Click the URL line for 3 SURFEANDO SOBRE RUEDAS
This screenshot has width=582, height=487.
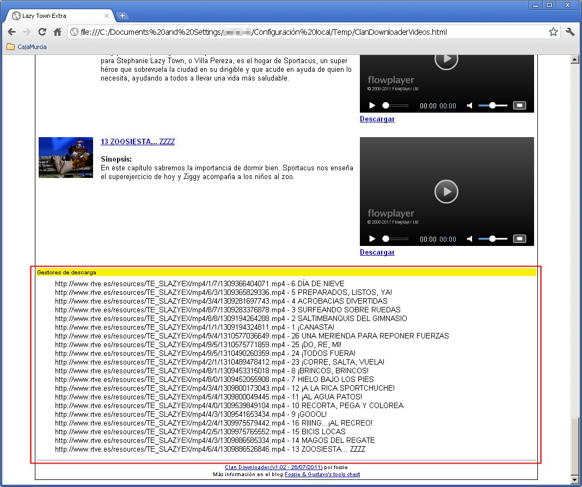click(228, 310)
